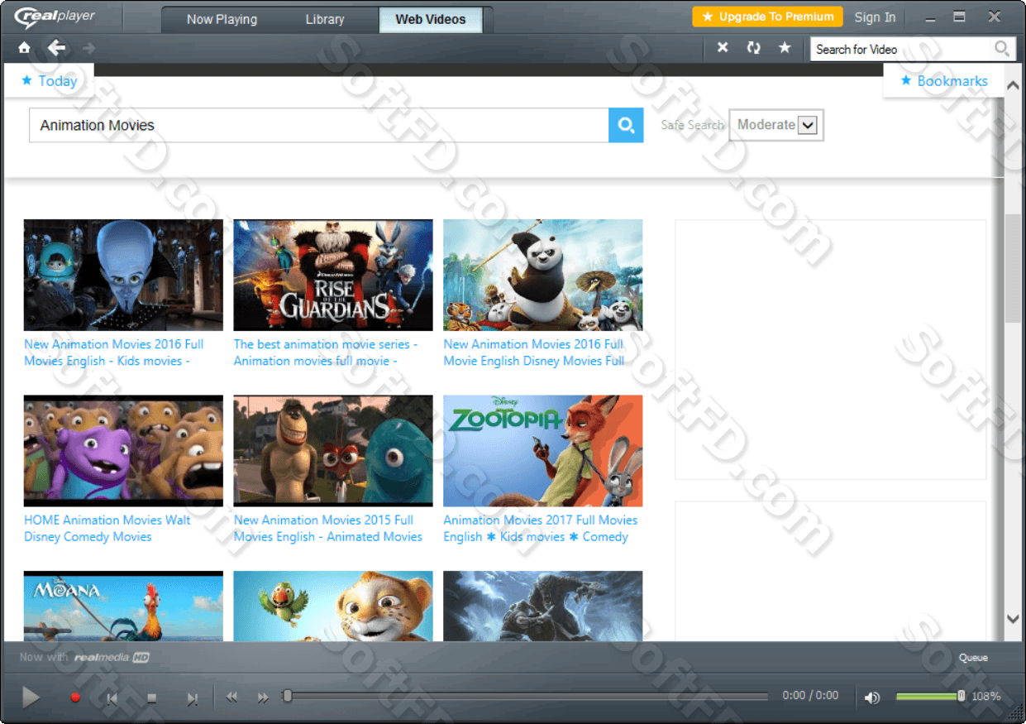Click the Kung Fu Panda thumbnail

pos(543,275)
